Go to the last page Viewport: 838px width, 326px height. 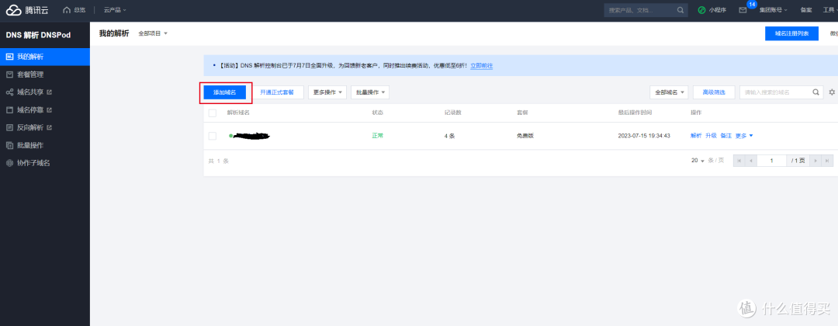[x=827, y=161]
